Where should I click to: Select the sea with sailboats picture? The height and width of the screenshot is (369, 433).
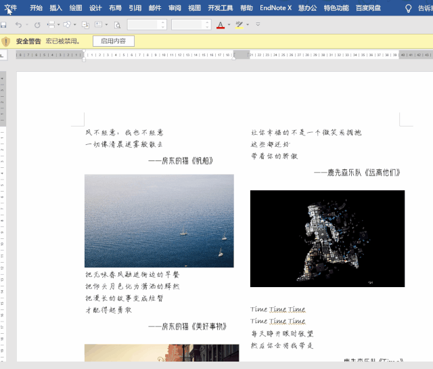coord(159,221)
